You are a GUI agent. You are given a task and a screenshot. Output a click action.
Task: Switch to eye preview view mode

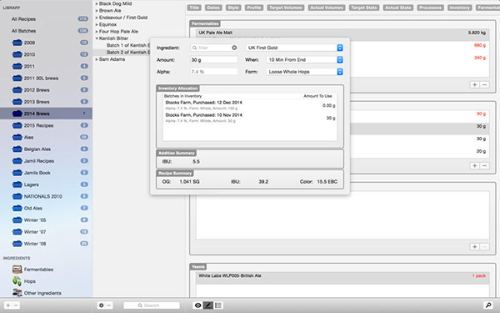(x=198, y=305)
